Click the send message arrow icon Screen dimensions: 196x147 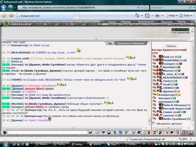tap(90, 132)
